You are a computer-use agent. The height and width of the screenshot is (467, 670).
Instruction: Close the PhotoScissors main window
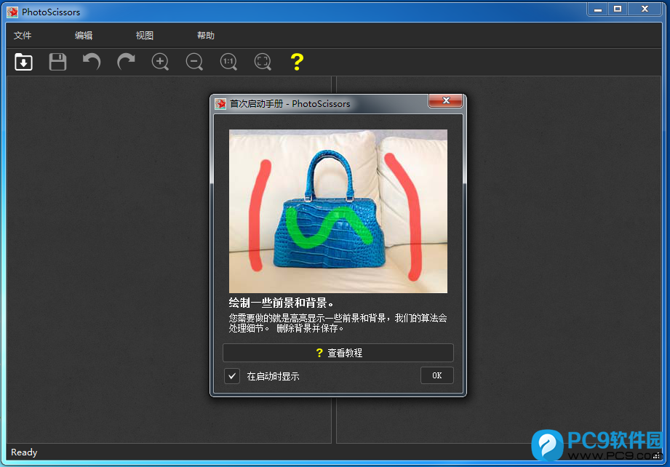(645, 9)
